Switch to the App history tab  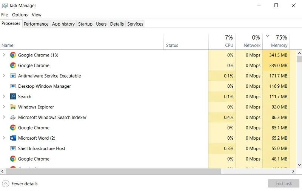(63, 24)
